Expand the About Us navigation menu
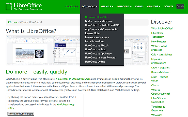 tap(154, 6)
